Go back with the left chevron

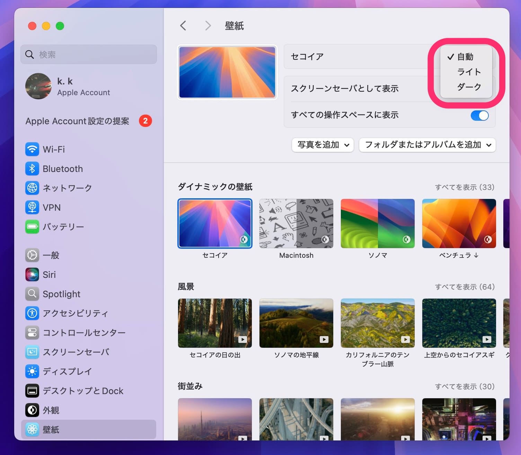tap(183, 26)
